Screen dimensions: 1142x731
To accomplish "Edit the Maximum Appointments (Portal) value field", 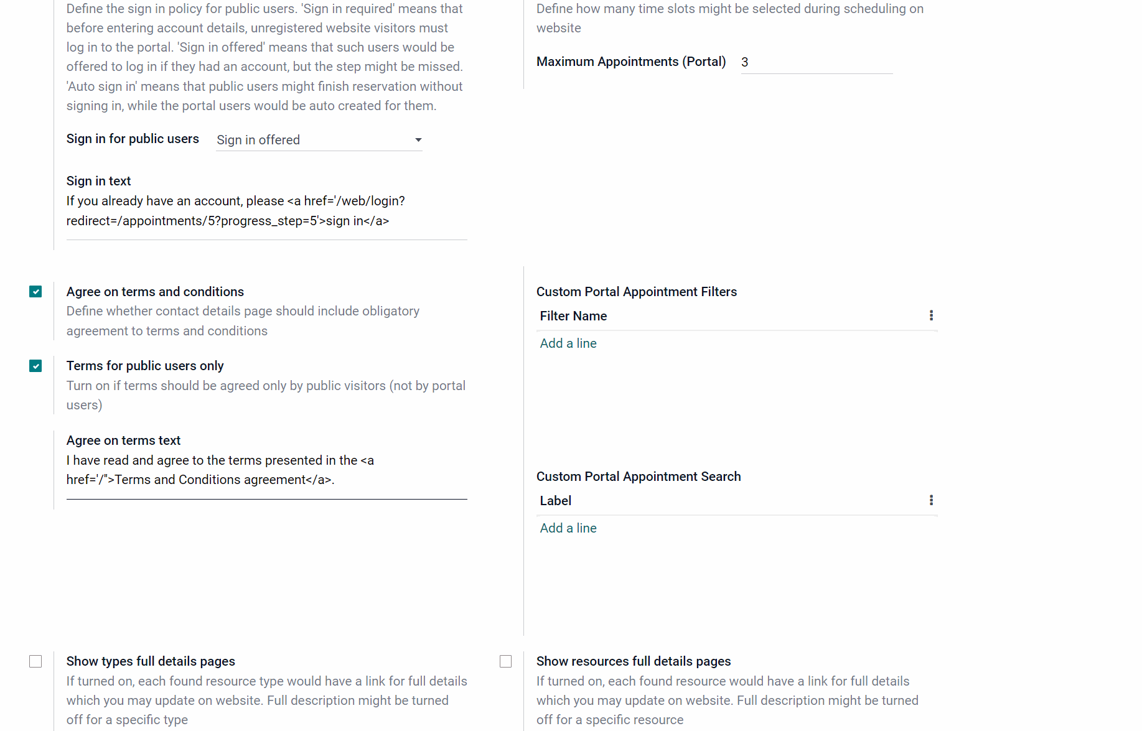I will pyautogui.click(x=817, y=62).
